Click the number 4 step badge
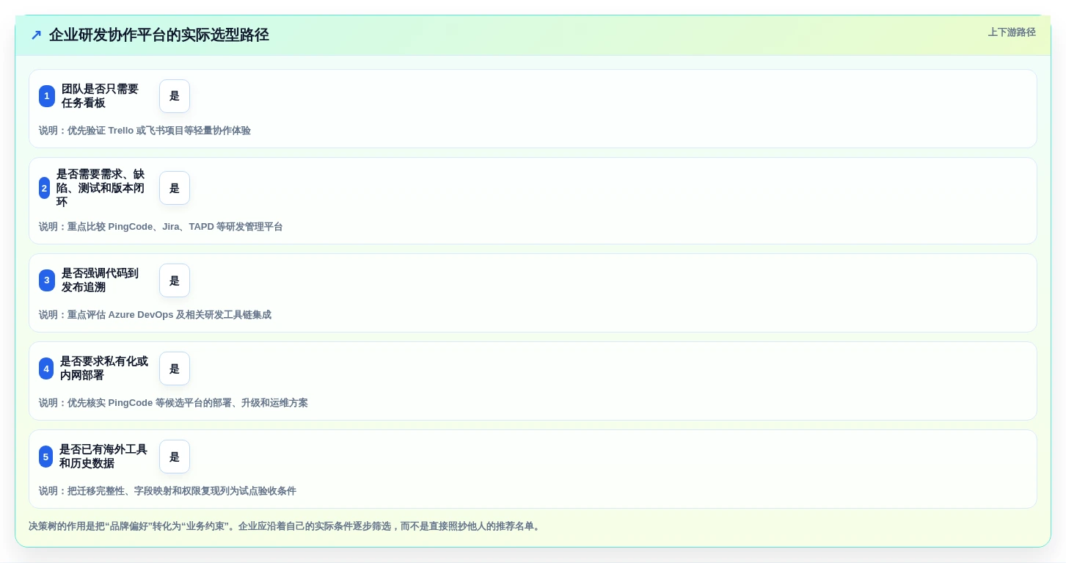1066x563 pixels. pos(46,368)
